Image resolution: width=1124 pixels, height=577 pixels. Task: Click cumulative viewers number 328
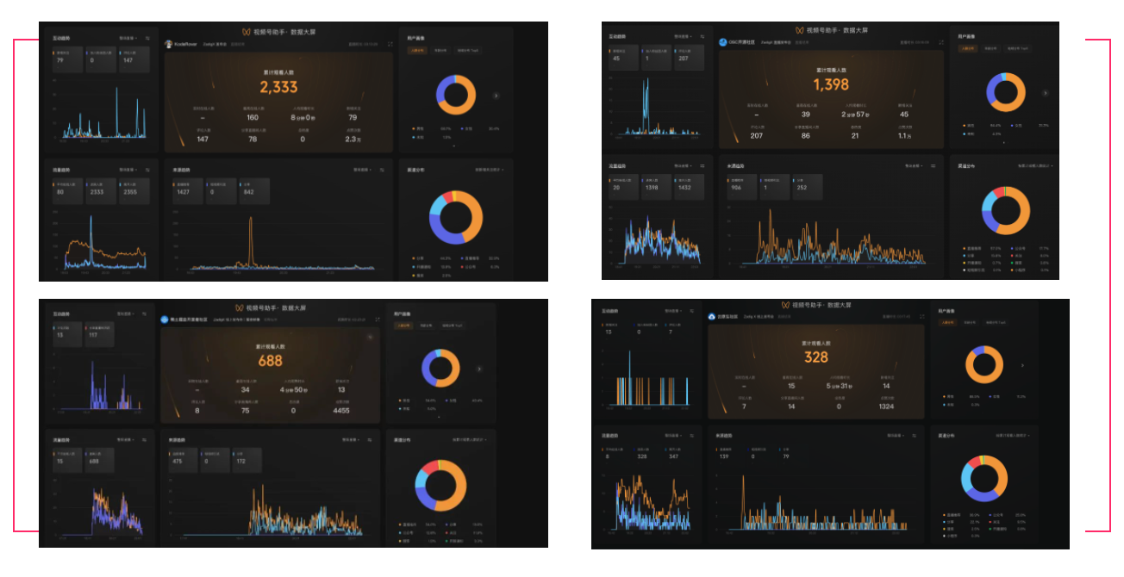pyautogui.click(x=816, y=357)
